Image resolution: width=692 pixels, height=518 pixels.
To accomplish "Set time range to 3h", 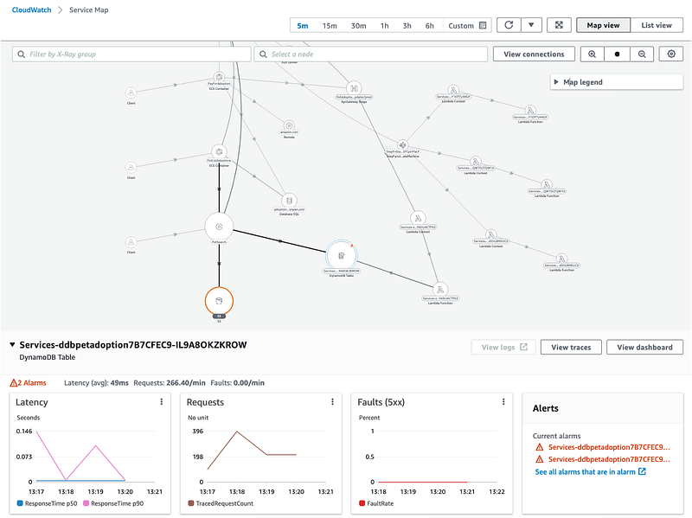I will click(407, 26).
